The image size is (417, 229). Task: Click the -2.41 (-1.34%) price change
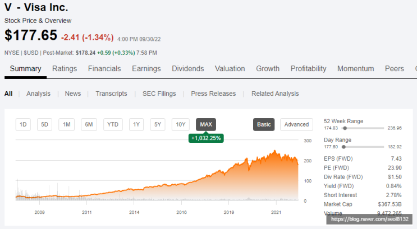[87, 38]
